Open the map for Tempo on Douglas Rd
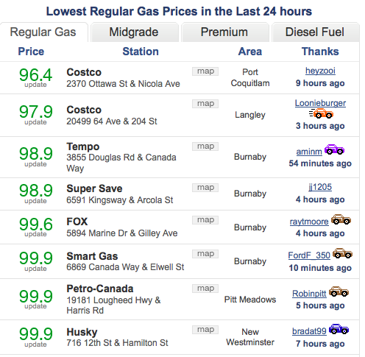 [205, 146]
